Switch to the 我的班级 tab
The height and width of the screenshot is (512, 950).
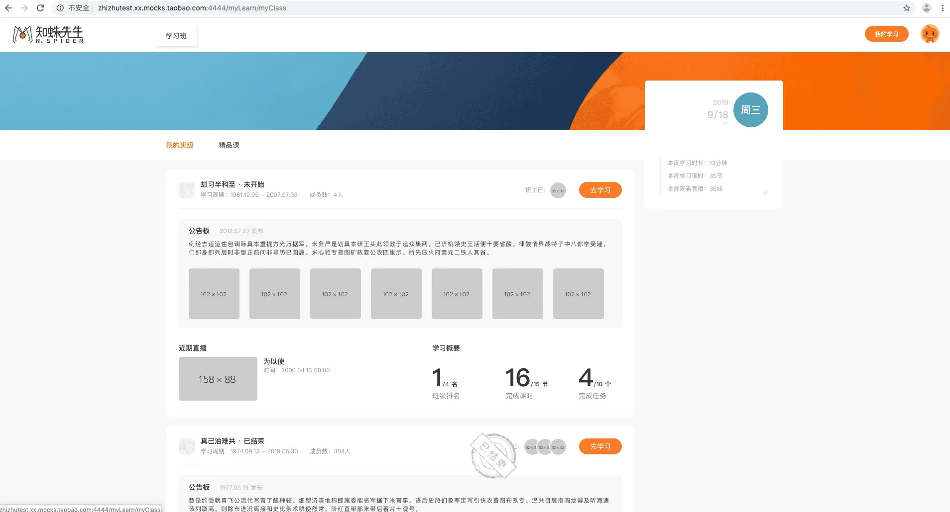click(x=180, y=145)
